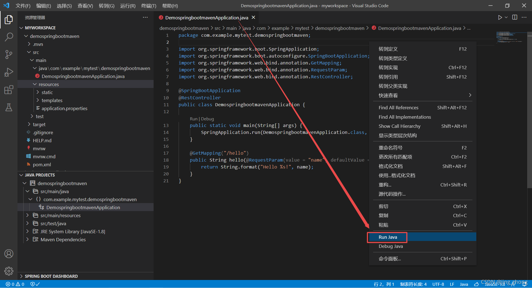Click the UTF-8 encoding in status bar
This screenshot has width=532, height=288.
click(438, 284)
